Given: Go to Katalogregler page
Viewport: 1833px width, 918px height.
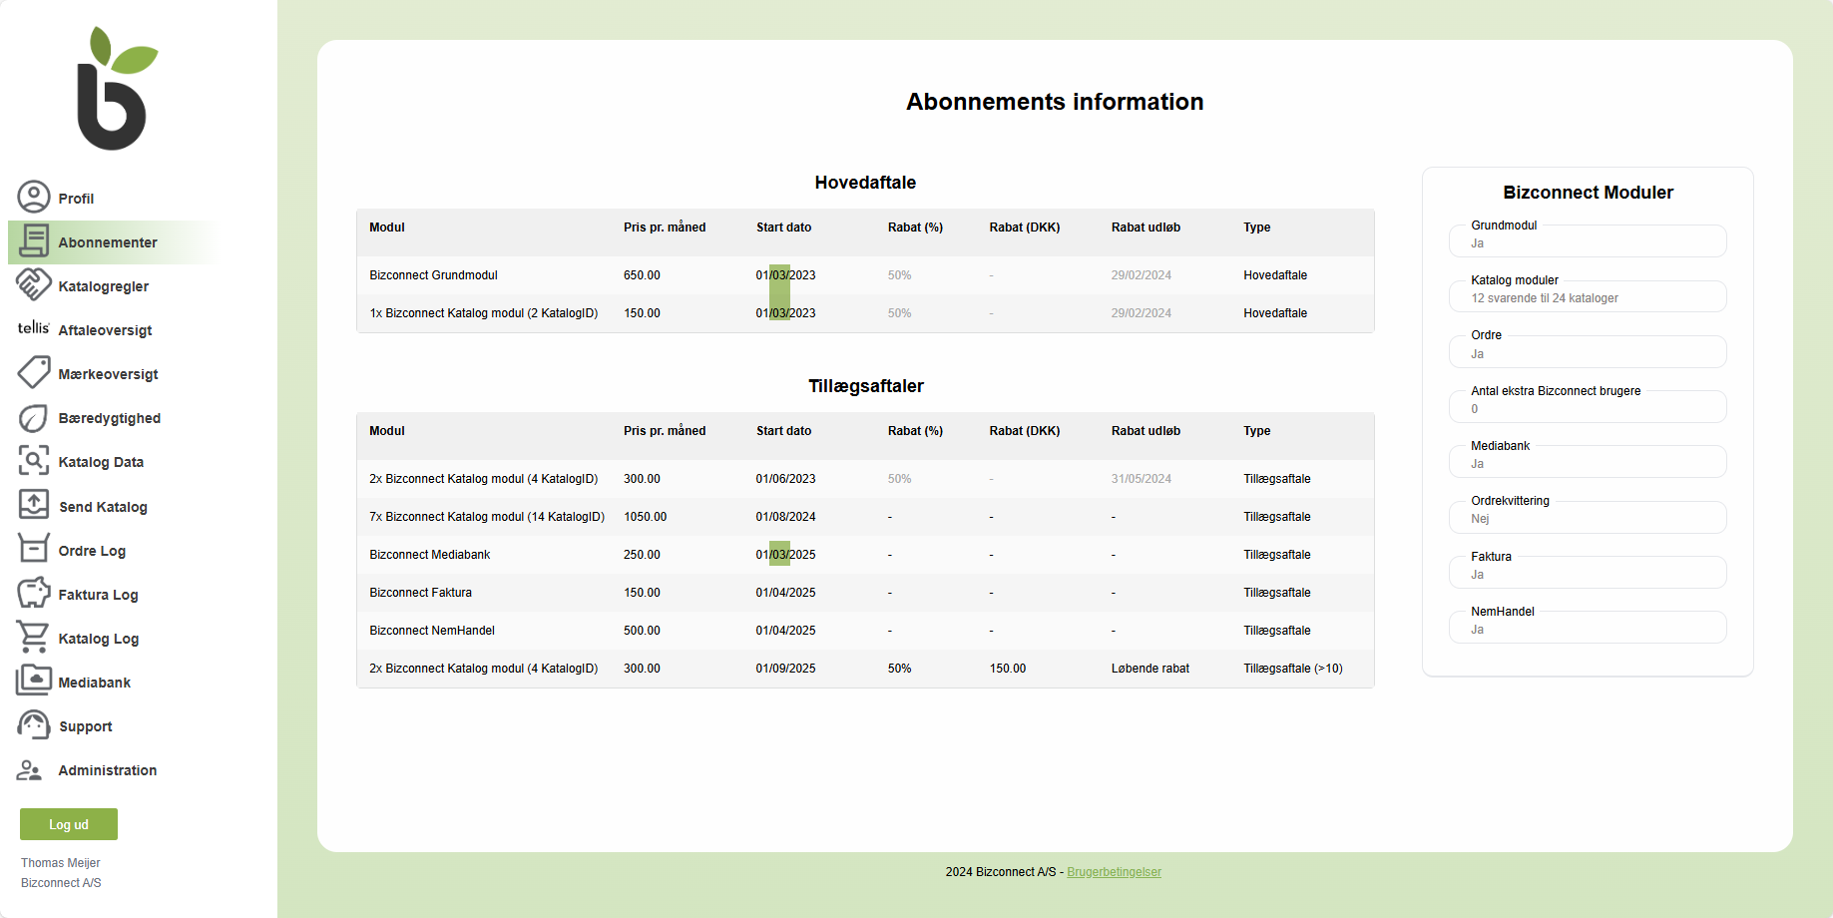Looking at the screenshot, I should [104, 286].
